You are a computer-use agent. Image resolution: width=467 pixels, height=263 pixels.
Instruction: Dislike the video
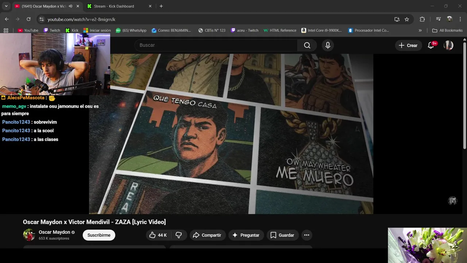(179, 235)
